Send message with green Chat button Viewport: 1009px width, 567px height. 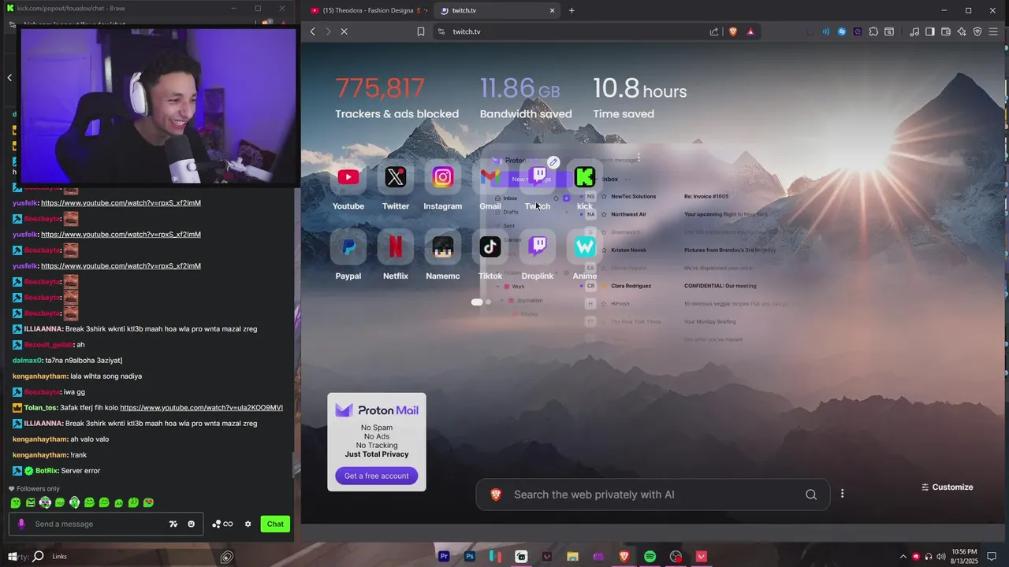point(275,524)
